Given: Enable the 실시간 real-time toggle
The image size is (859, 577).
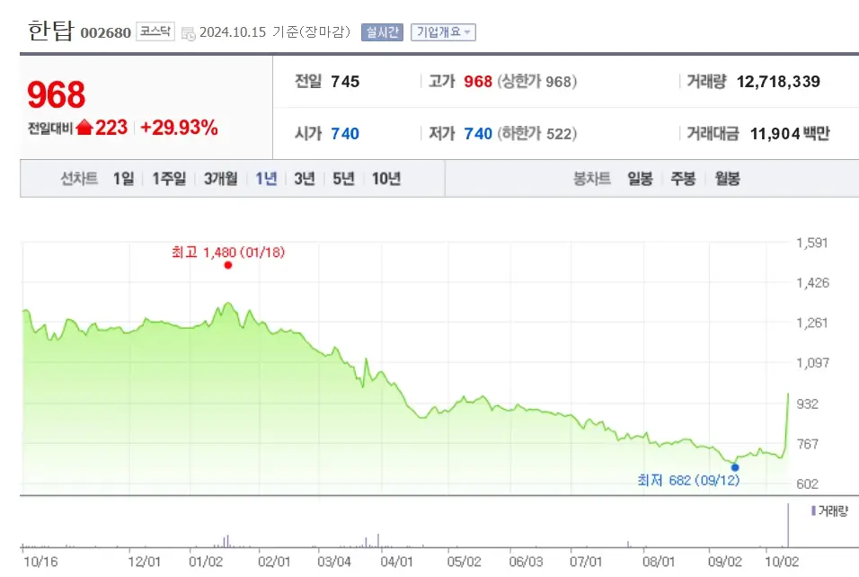Looking at the screenshot, I should (x=381, y=31).
